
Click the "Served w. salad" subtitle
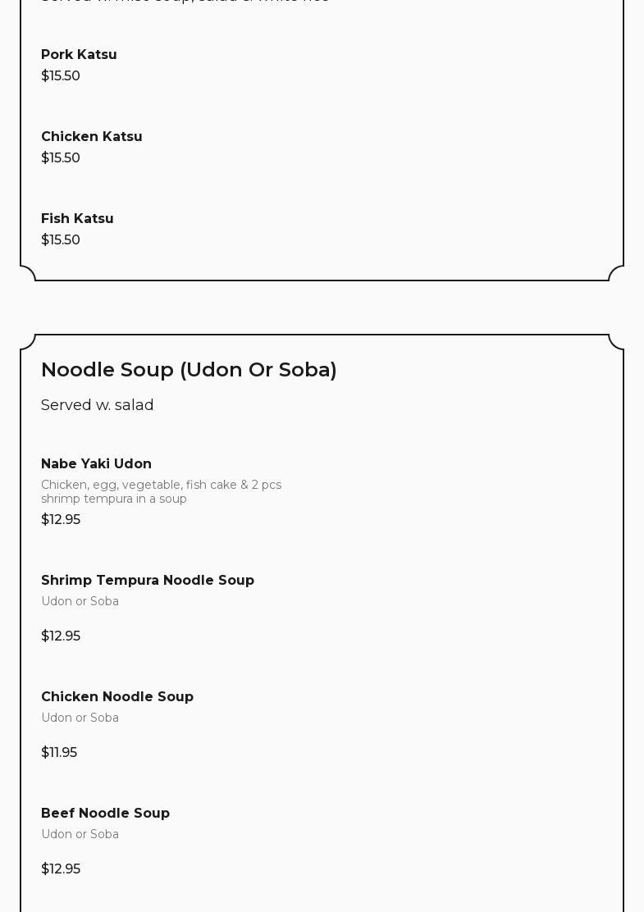97,405
